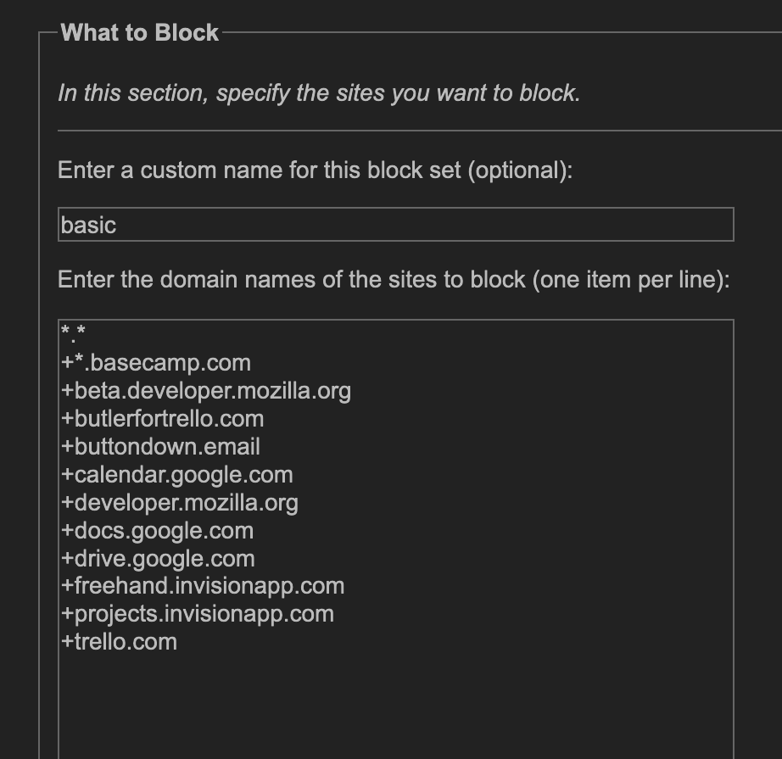Click the +butlerfortrello.com entry
The height and width of the screenshot is (759, 782).
[162, 418]
